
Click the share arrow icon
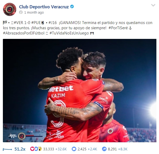click(104, 149)
